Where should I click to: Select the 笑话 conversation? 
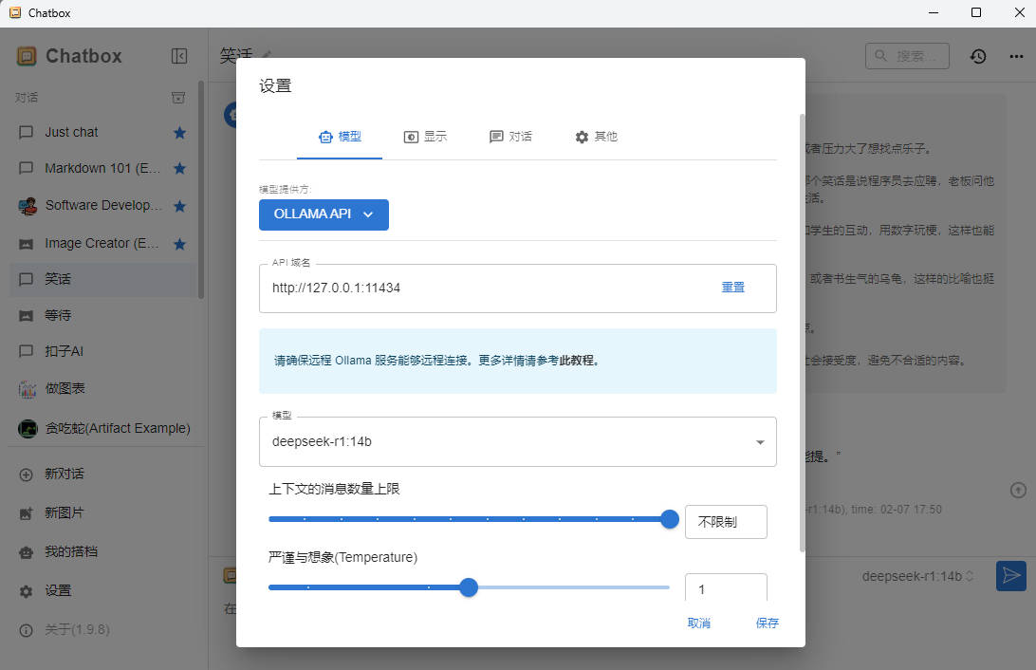(102, 279)
